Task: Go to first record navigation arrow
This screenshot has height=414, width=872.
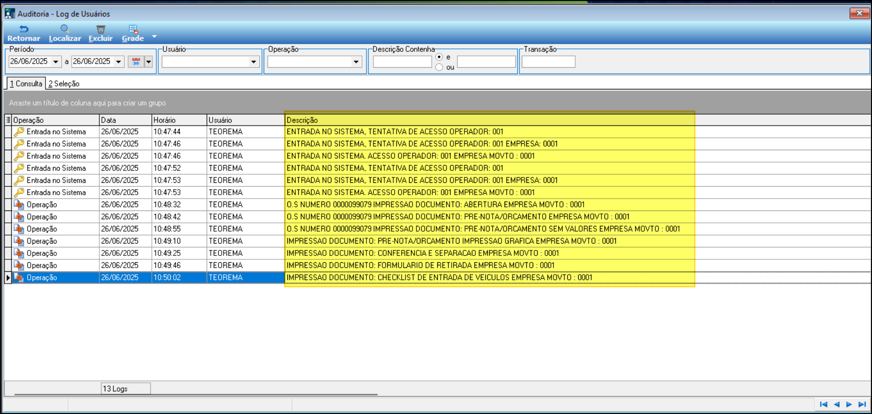Action: (x=824, y=405)
